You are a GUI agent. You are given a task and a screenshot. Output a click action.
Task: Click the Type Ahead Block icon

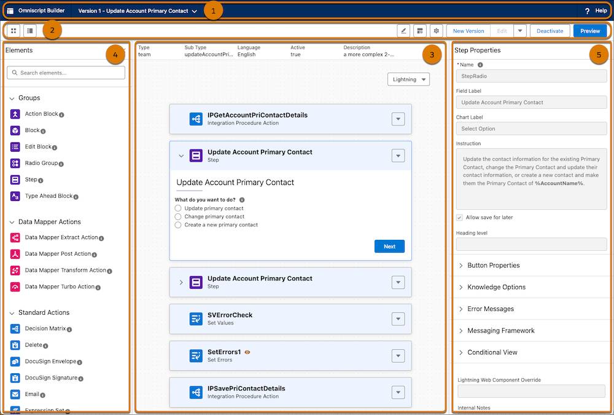(x=15, y=196)
